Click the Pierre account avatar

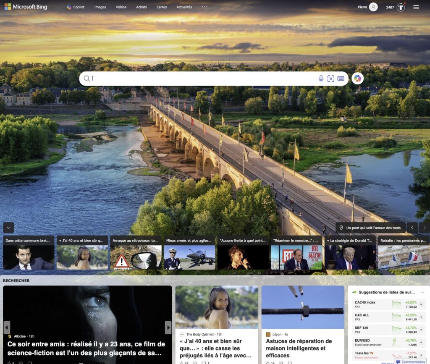(373, 7)
